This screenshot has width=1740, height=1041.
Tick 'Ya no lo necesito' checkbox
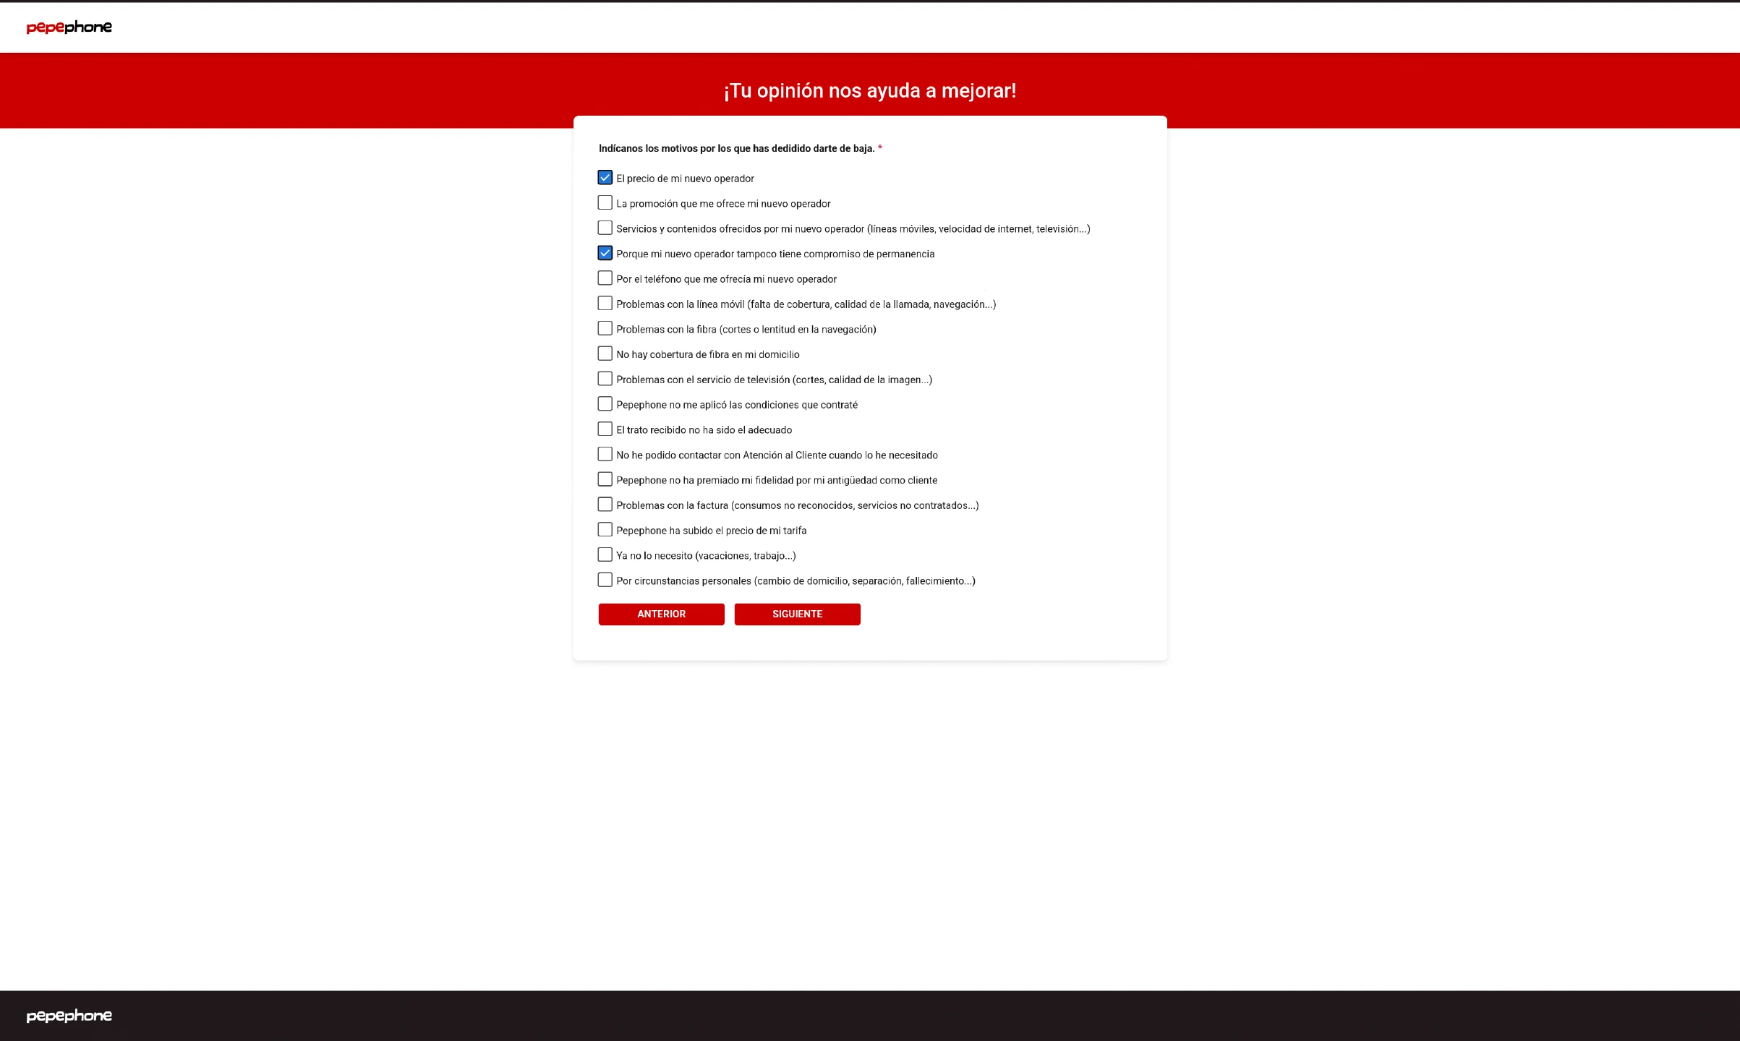(605, 554)
